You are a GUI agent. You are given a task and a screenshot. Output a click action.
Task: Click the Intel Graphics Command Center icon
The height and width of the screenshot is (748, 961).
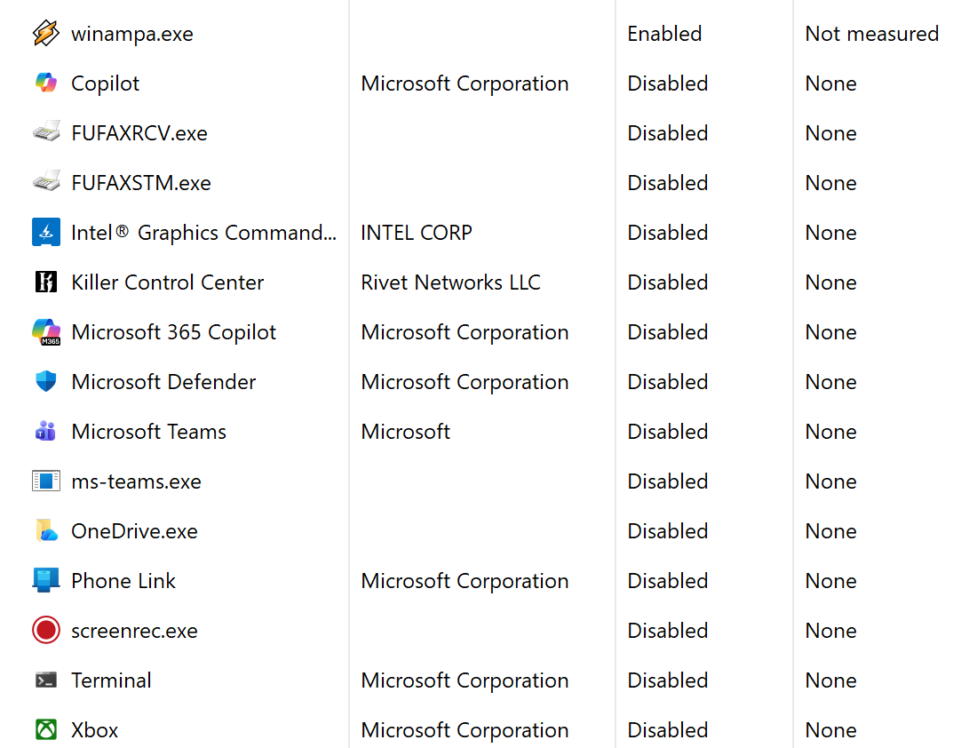tap(45, 233)
